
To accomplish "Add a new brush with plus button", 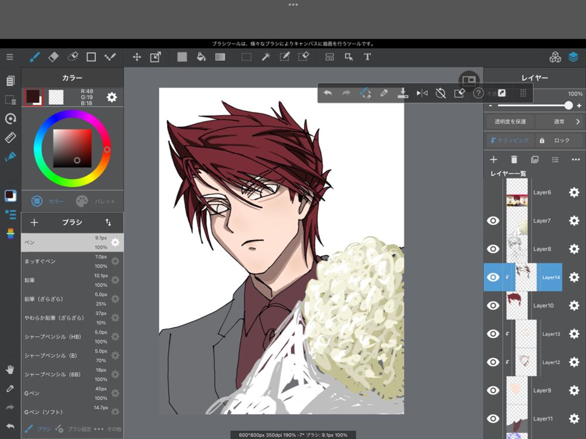I will tap(34, 222).
